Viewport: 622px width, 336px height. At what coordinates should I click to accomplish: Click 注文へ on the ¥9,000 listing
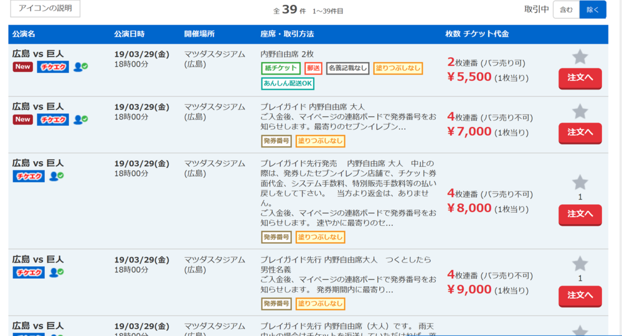click(x=580, y=296)
